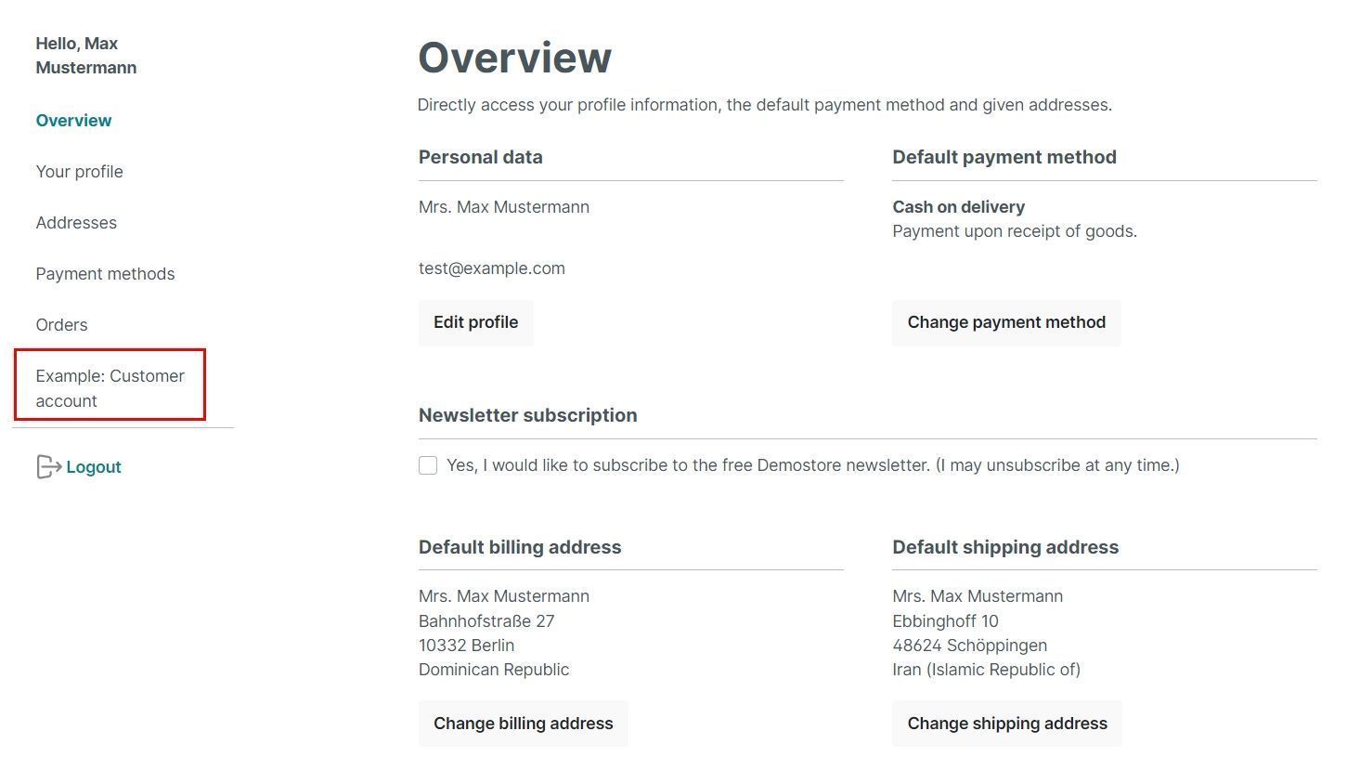Click the Edit profile button
The height and width of the screenshot is (770, 1360).
(x=475, y=322)
